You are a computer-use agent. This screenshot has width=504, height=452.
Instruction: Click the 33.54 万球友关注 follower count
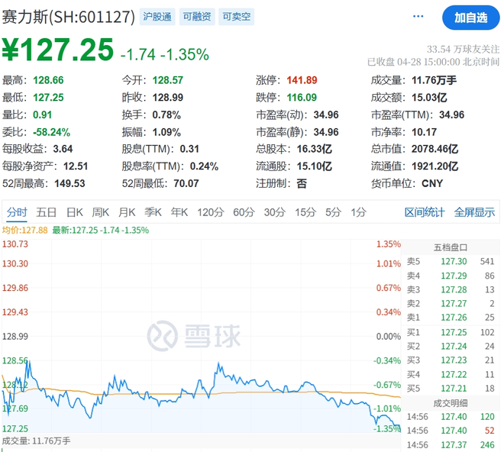tap(463, 49)
